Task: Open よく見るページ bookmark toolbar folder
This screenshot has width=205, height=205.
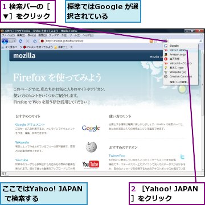Action: click(x=12, y=47)
